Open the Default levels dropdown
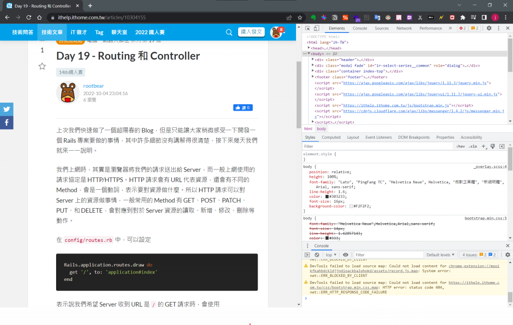Screen dimensions: 513x325 tap(440, 255)
